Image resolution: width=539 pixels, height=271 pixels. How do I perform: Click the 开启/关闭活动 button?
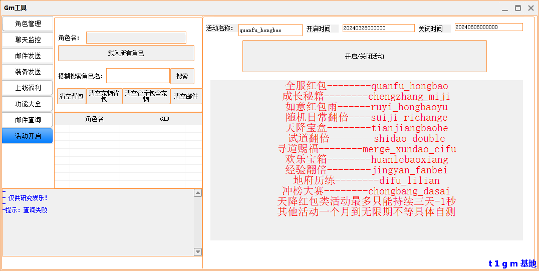tap(364, 56)
